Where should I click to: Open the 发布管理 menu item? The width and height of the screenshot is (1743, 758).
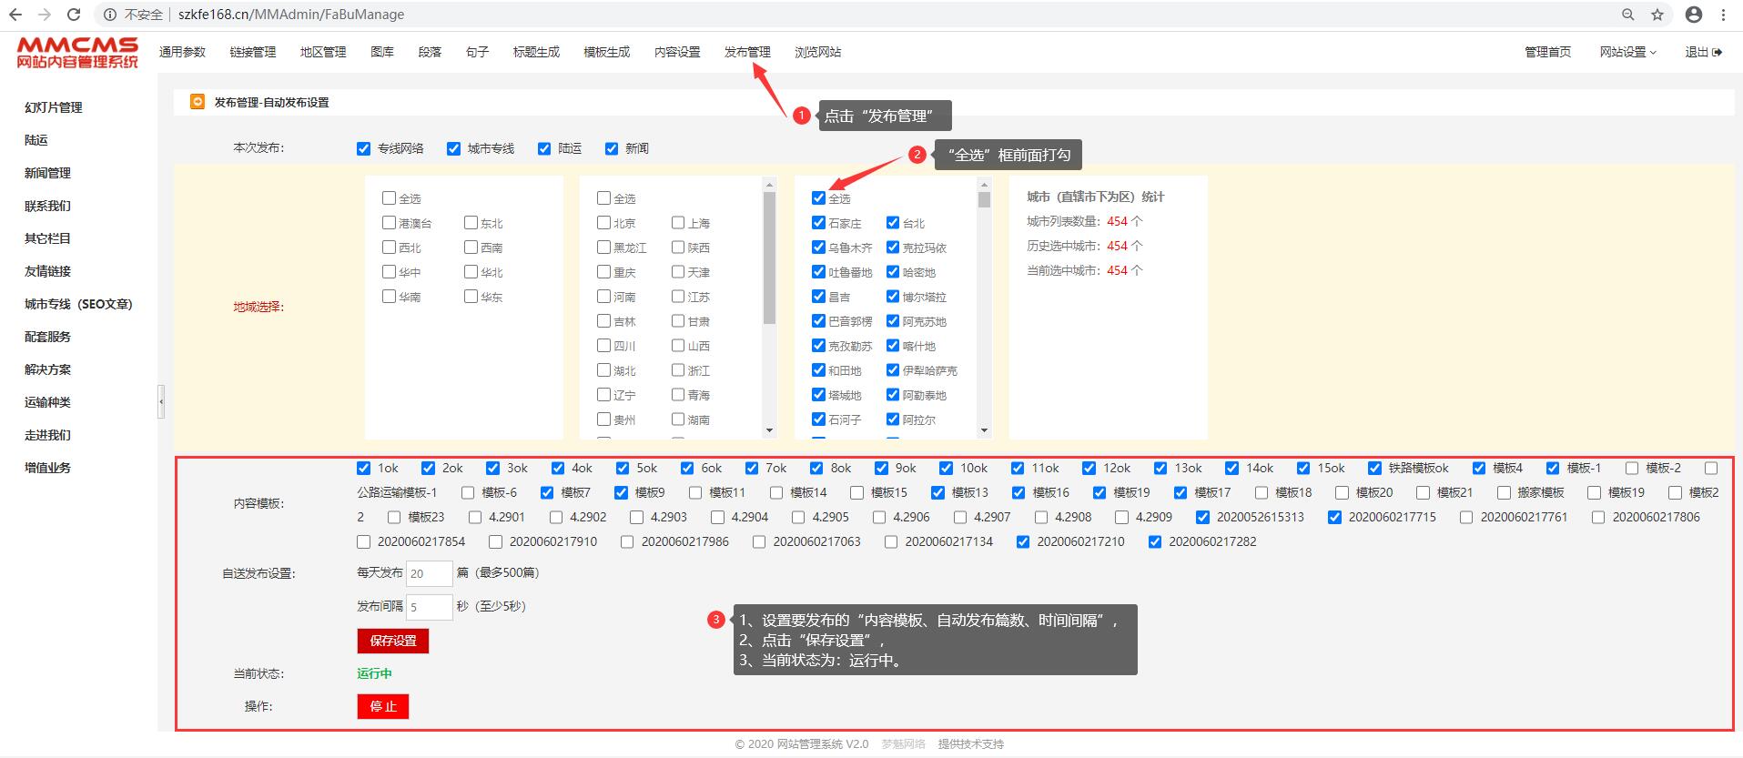coord(747,52)
